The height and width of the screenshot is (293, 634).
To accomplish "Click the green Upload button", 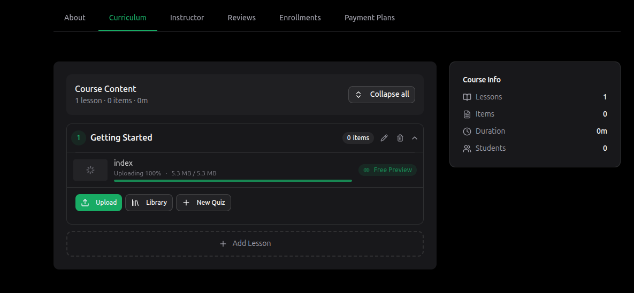I will (98, 203).
